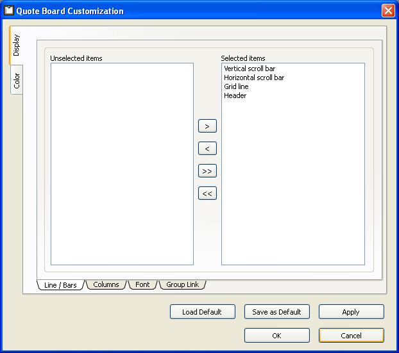This screenshot has height=353, width=399.
Task: Apply the customization changes
Action: [x=351, y=312]
